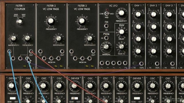Click the Filter 2 IN jack

[41, 51]
